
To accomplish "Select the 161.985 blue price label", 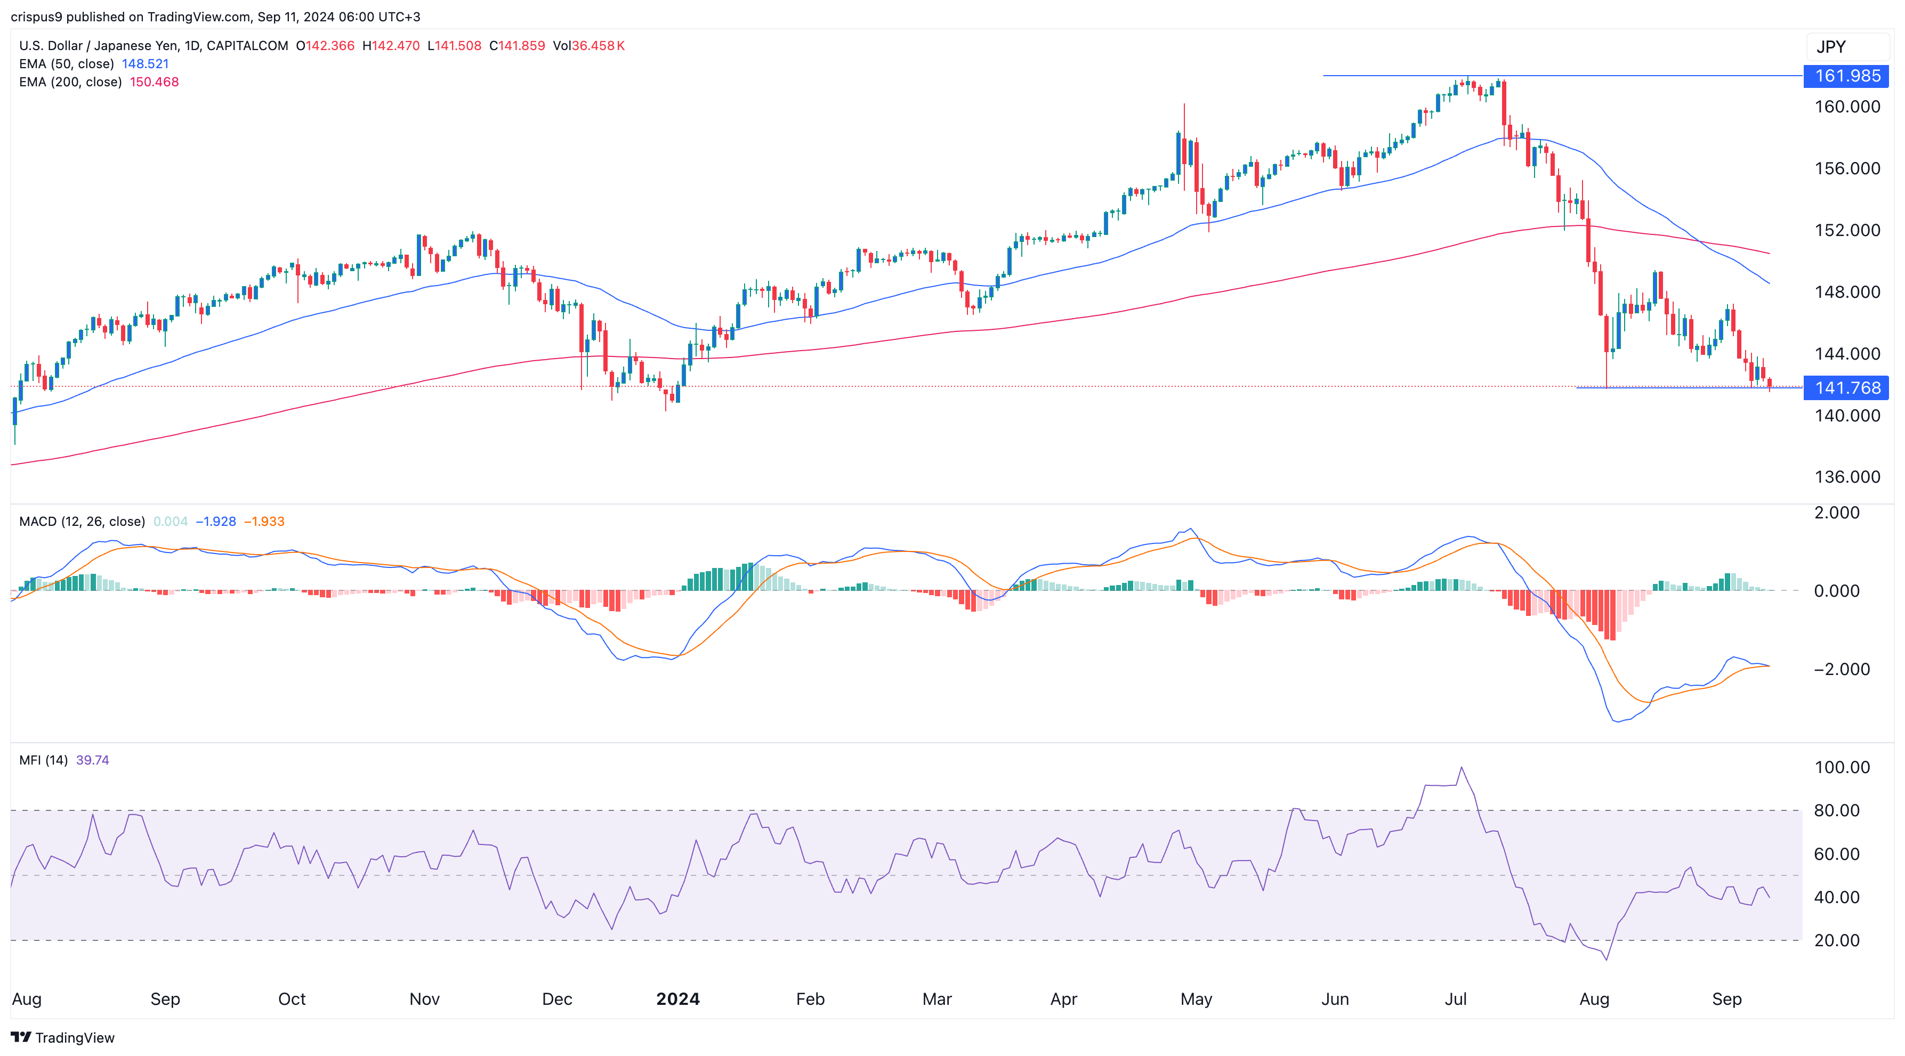I will pos(1846,75).
